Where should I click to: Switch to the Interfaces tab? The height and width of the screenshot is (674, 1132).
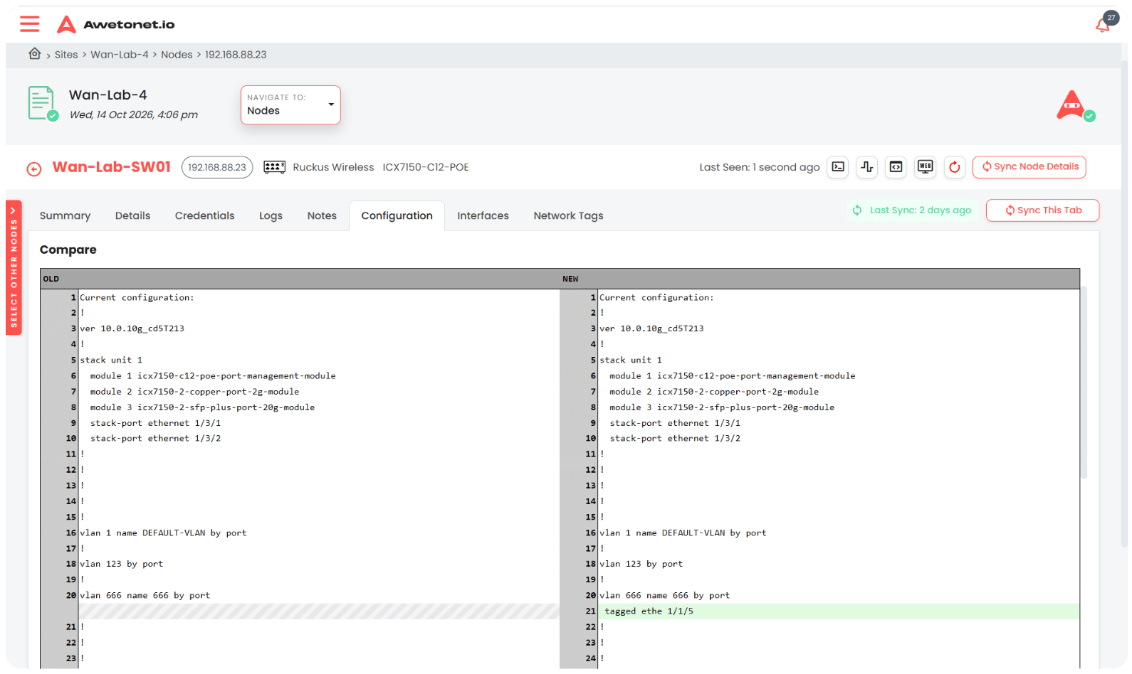tap(483, 216)
